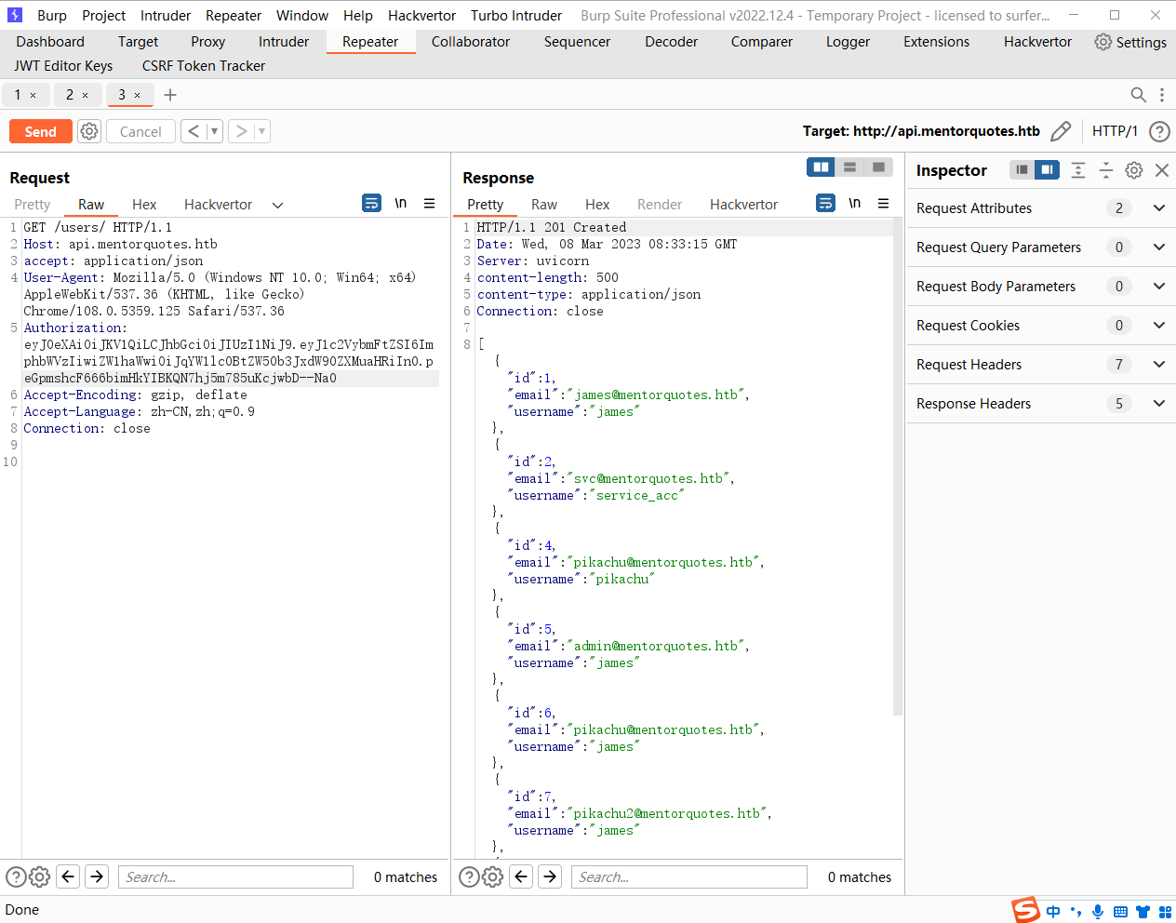Open the Project menu
Image resolution: width=1176 pixels, height=923 pixels.
[x=103, y=16]
